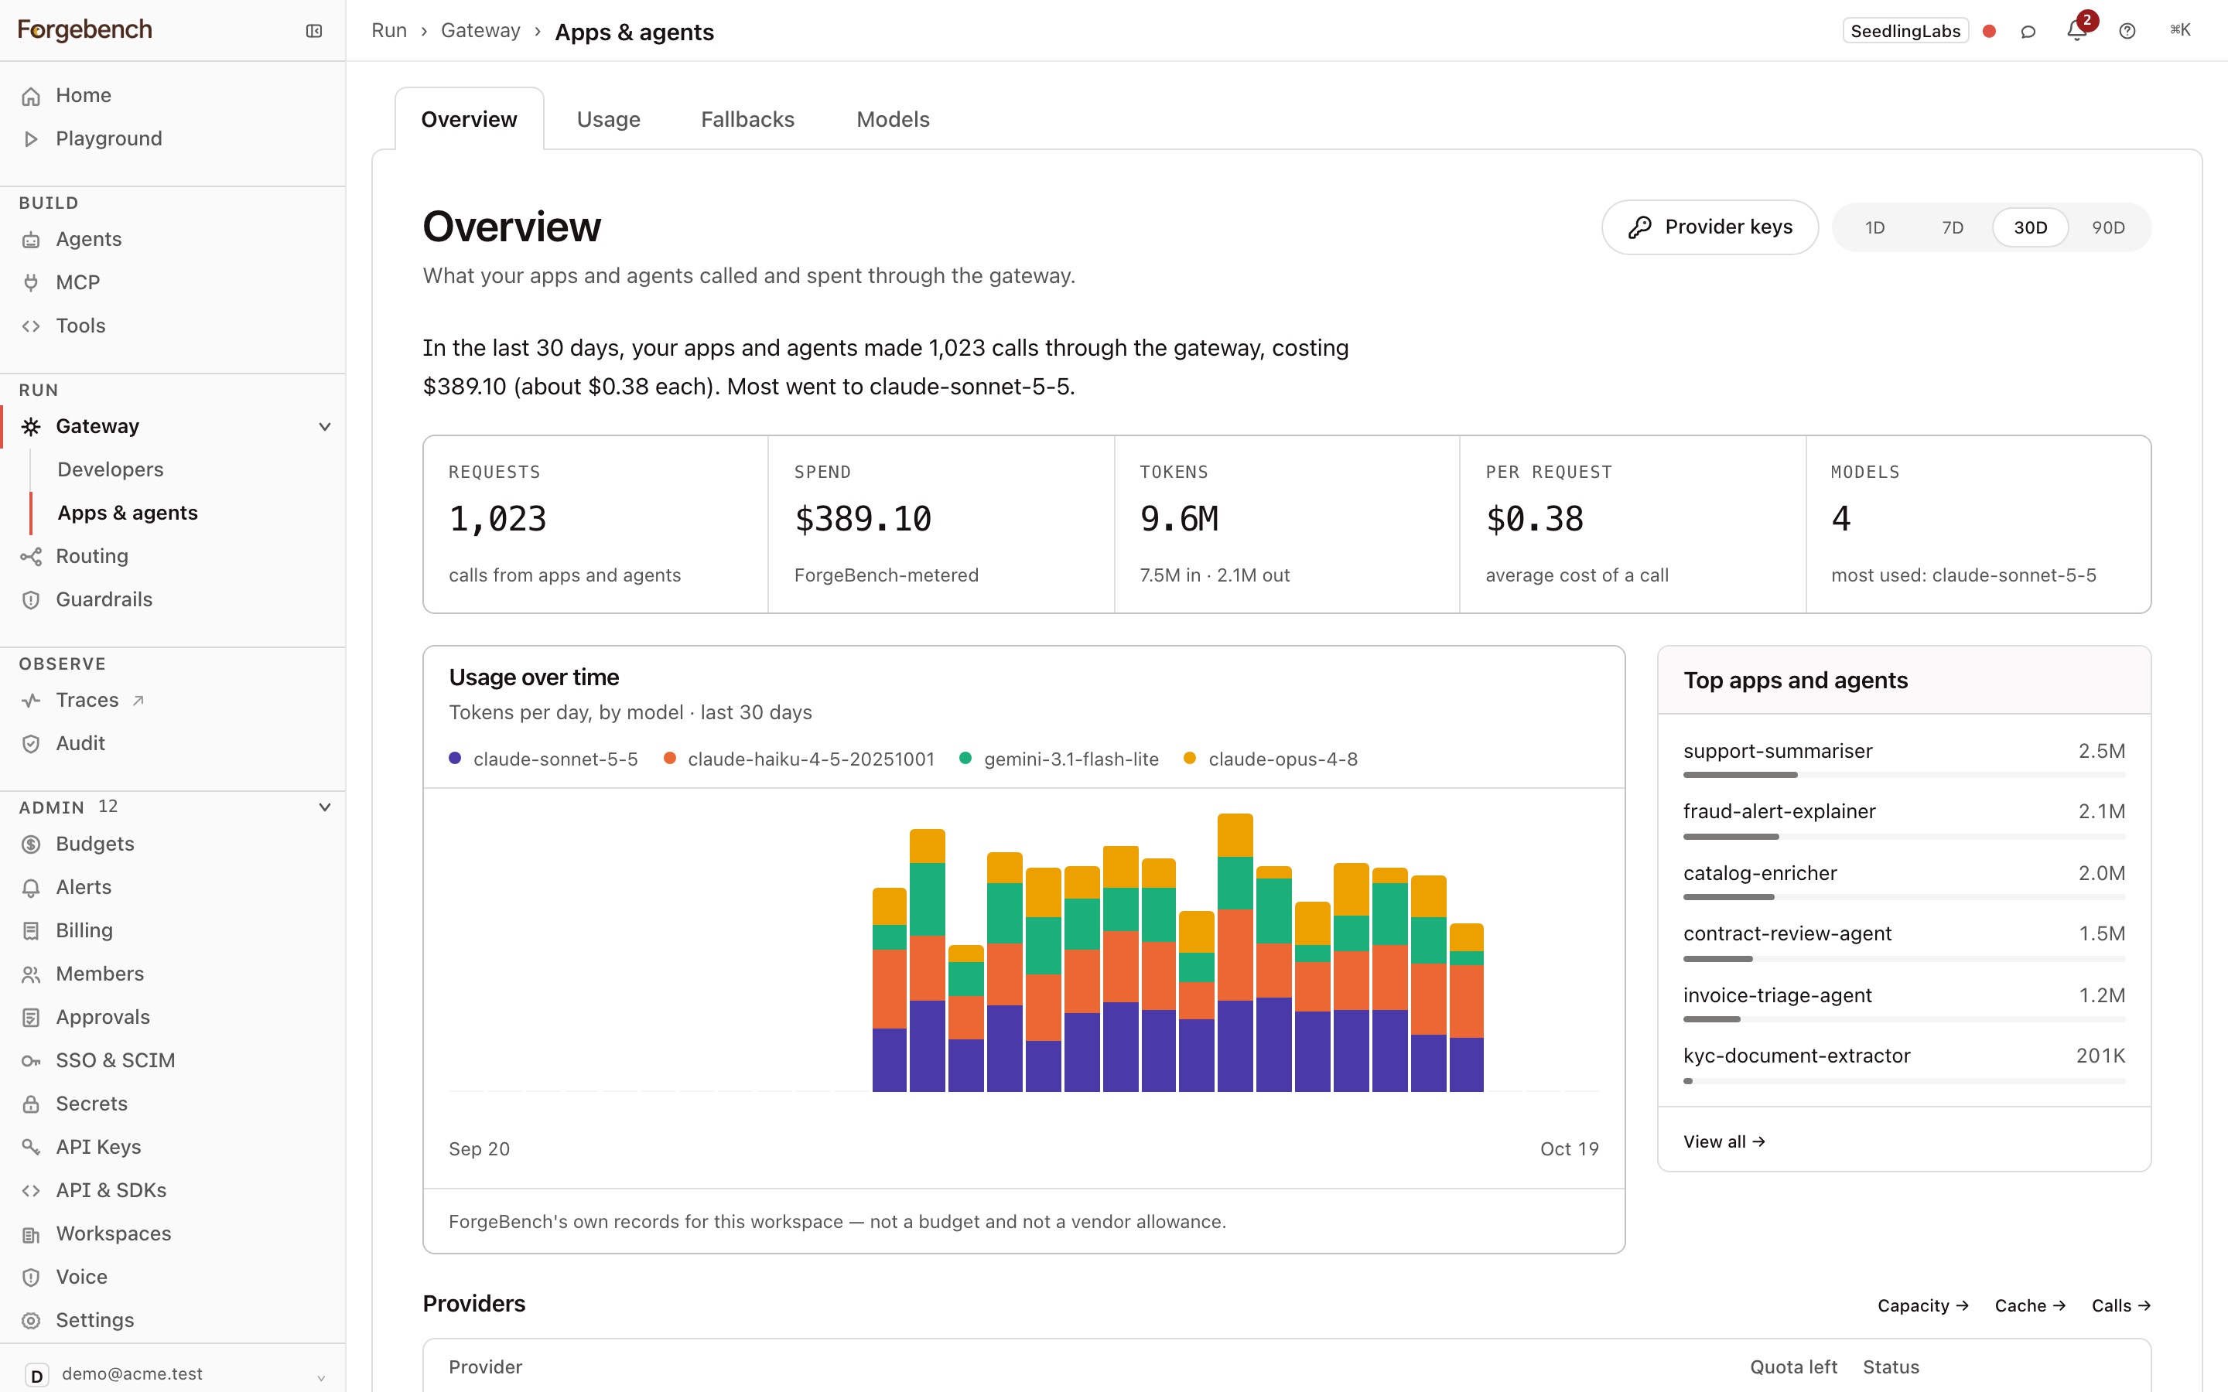
Task: Open the Budgets dollar icon
Action: tap(31, 844)
